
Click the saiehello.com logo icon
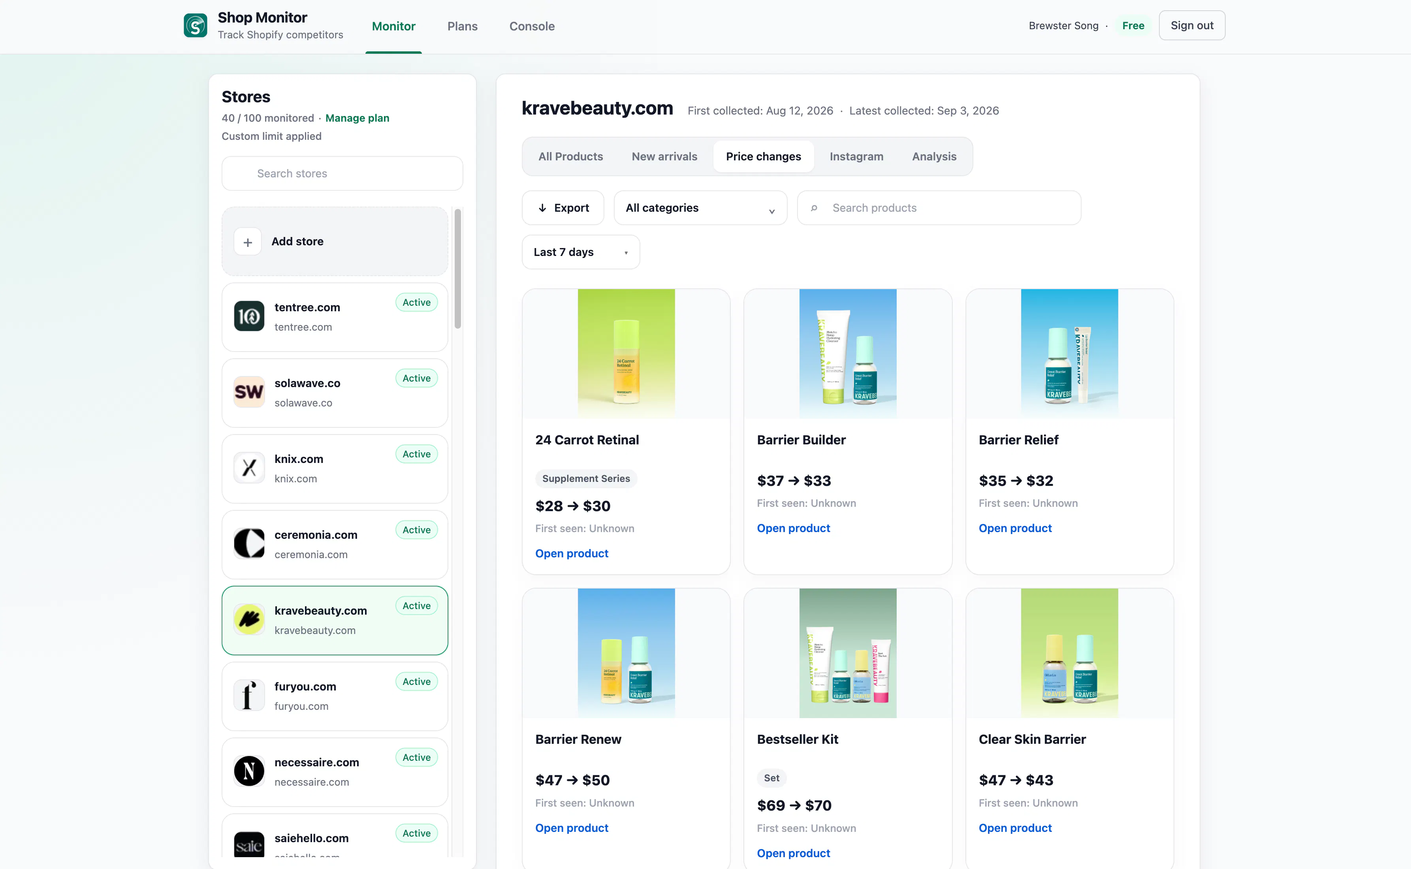tap(249, 845)
